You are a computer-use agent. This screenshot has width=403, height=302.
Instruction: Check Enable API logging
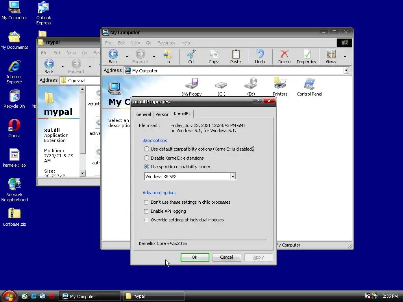click(146, 211)
